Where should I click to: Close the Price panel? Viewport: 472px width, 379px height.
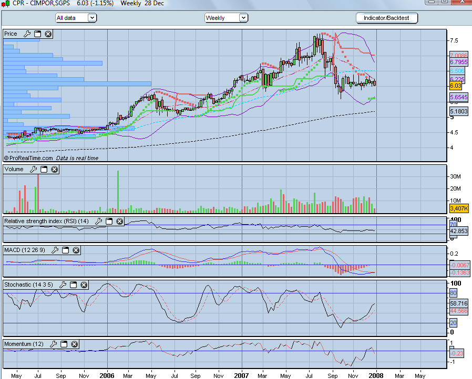pos(48,34)
